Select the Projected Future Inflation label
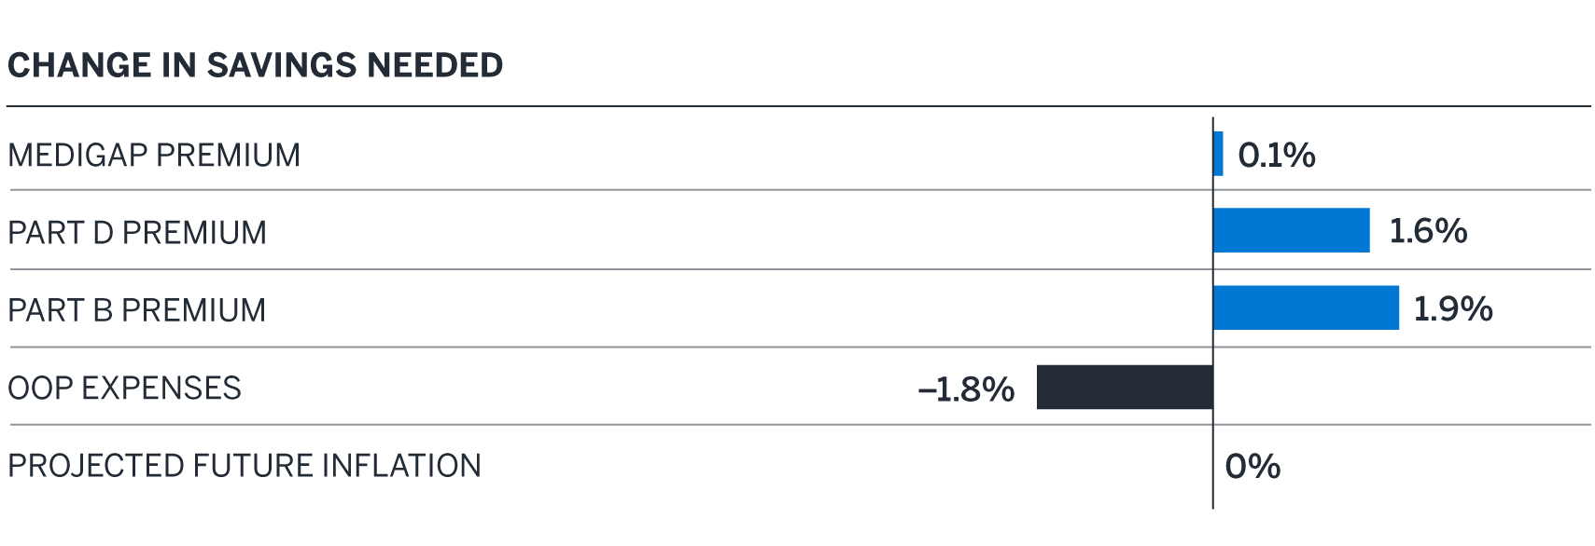Viewport: 1595px width, 546px height. click(x=245, y=465)
